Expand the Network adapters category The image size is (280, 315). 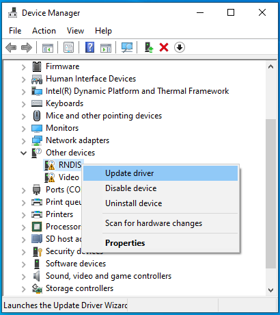pyautogui.click(x=23, y=141)
